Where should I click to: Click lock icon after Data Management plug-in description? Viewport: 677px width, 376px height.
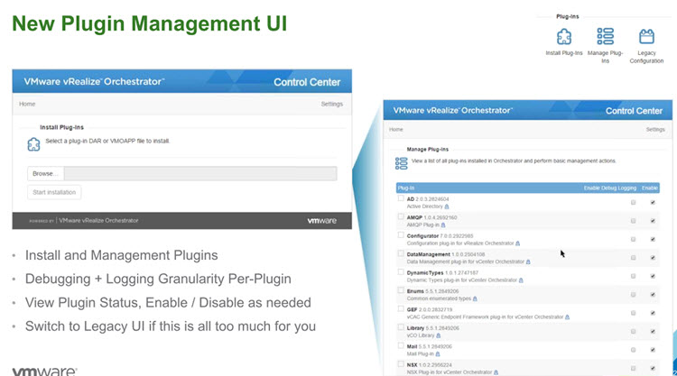coord(528,261)
